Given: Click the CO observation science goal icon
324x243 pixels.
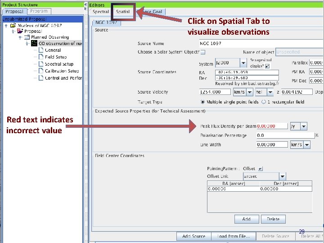Looking at the screenshot, I should click(34, 43).
